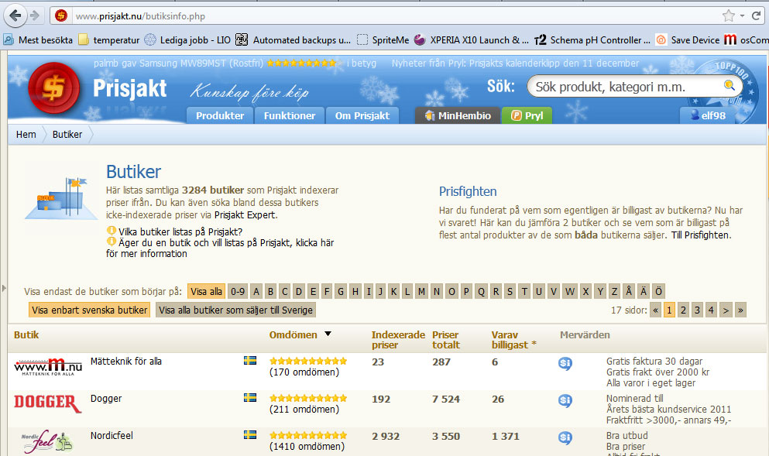Sort by Omdömen using the arrow

click(x=328, y=334)
